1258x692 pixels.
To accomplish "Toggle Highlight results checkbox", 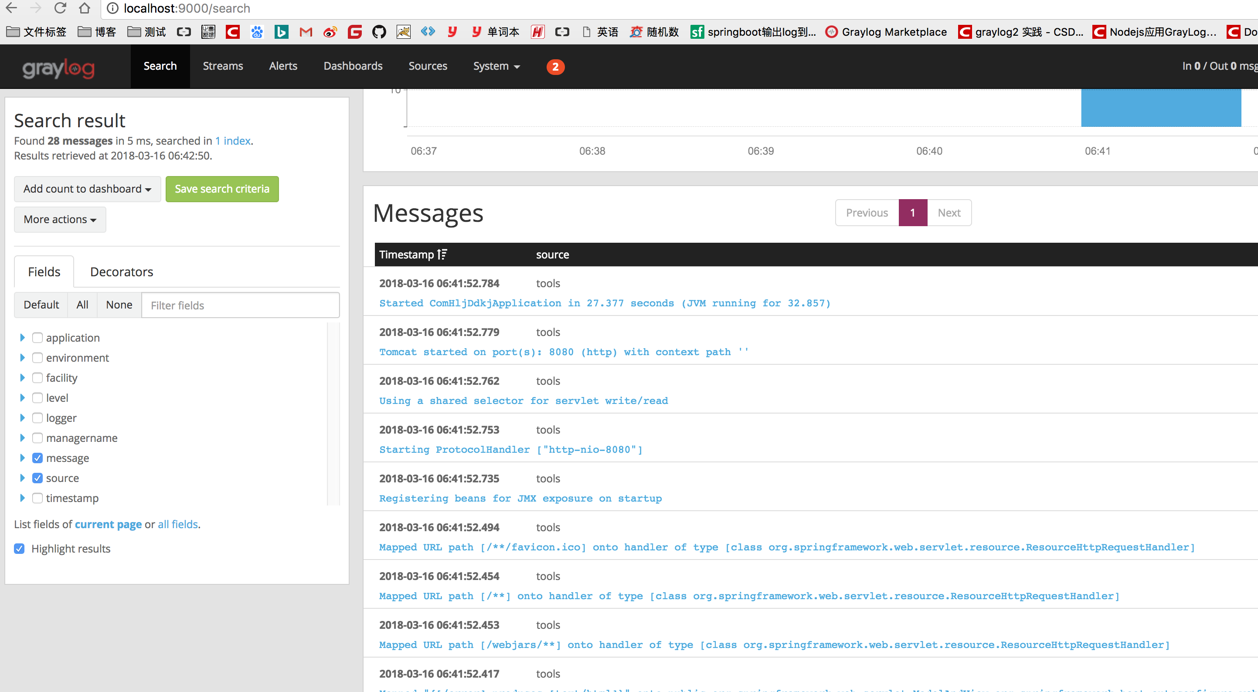I will tap(20, 549).
